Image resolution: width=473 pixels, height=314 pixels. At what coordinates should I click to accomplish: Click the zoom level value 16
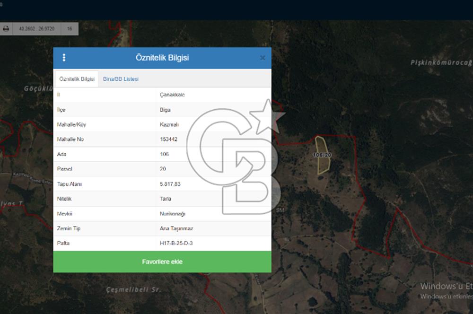(70, 29)
